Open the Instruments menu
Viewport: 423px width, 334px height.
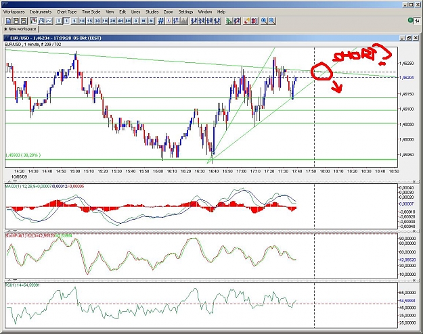[x=41, y=12]
